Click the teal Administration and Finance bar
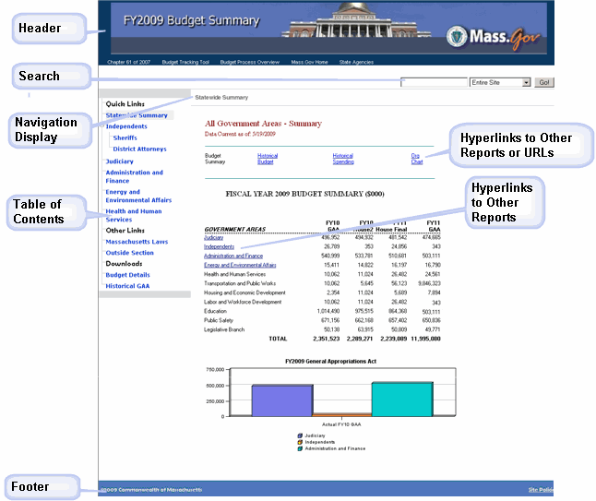 pos(402,400)
